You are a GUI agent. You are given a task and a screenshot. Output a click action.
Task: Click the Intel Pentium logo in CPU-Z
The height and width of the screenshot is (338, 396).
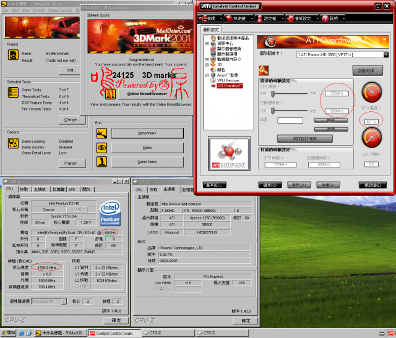tap(110, 213)
